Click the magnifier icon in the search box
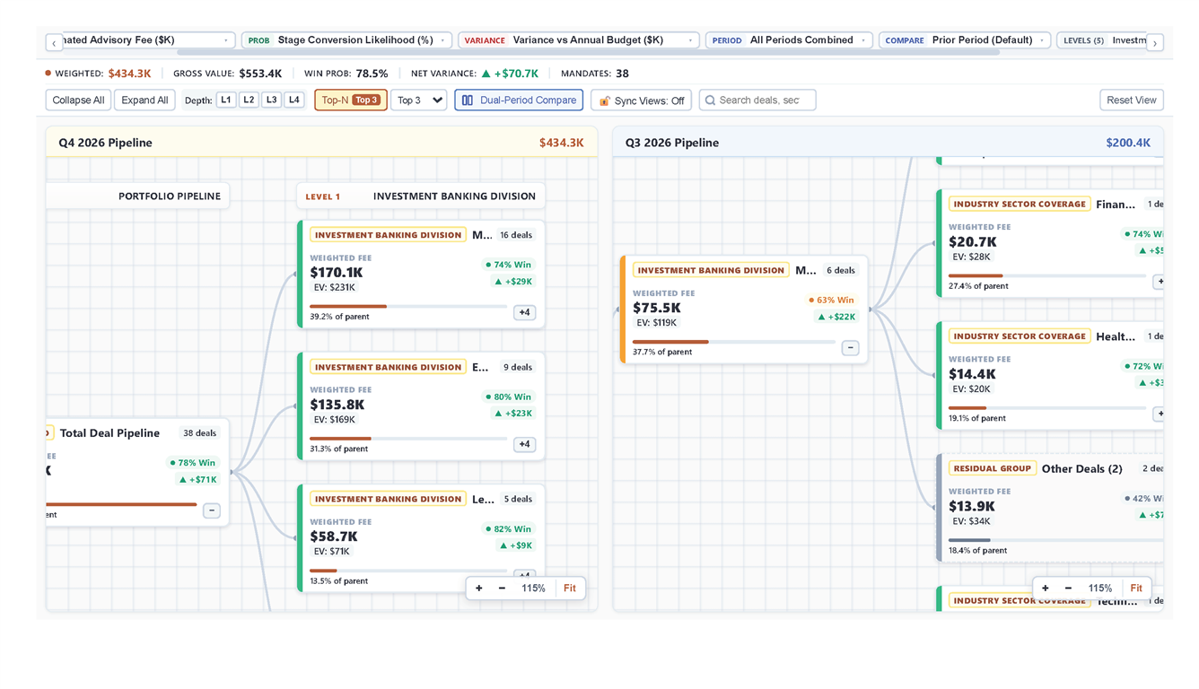 click(711, 100)
